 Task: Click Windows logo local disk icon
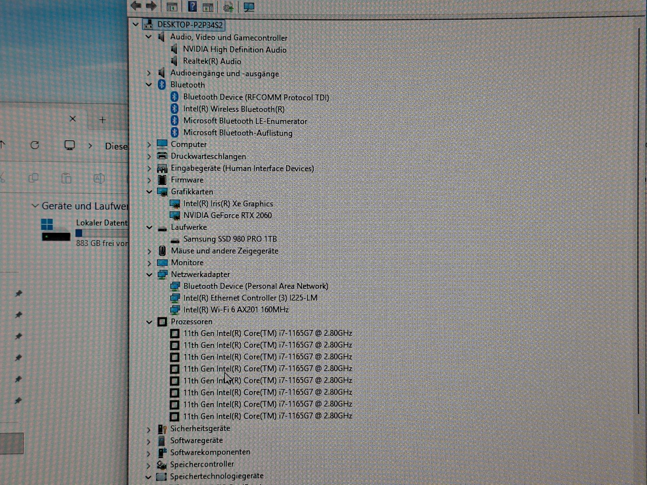click(47, 224)
